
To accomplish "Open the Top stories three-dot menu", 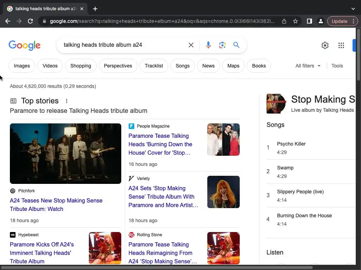I will 67,101.
